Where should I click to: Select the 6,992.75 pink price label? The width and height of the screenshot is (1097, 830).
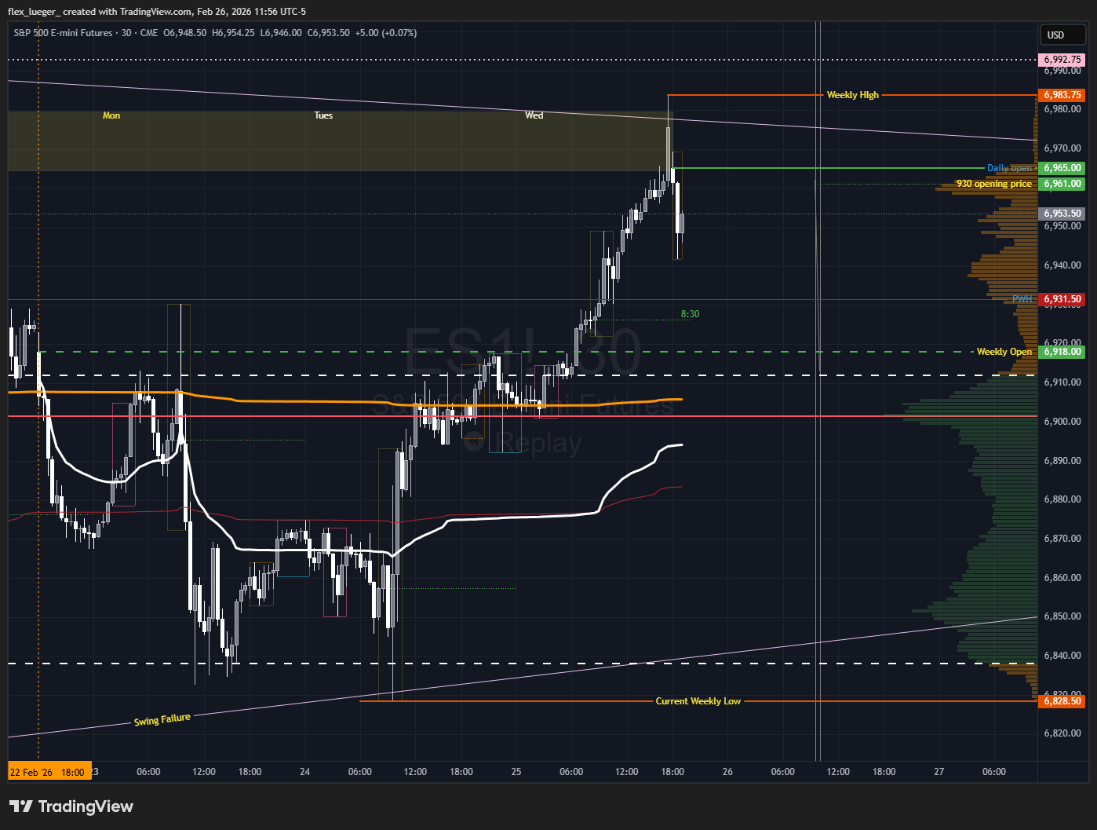coord(1062,60)
